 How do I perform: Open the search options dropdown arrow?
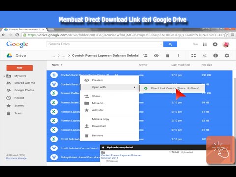click(x=161, y=44)
